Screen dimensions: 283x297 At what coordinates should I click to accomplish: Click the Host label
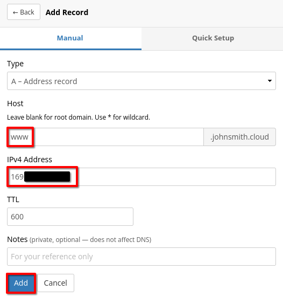tap(15, 103)
